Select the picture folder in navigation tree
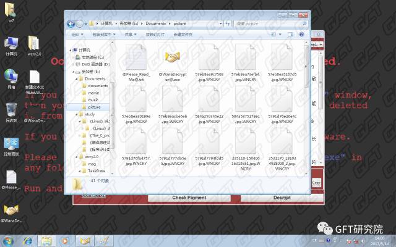Viewport: 396px width, 247px height. click(94, 107)
